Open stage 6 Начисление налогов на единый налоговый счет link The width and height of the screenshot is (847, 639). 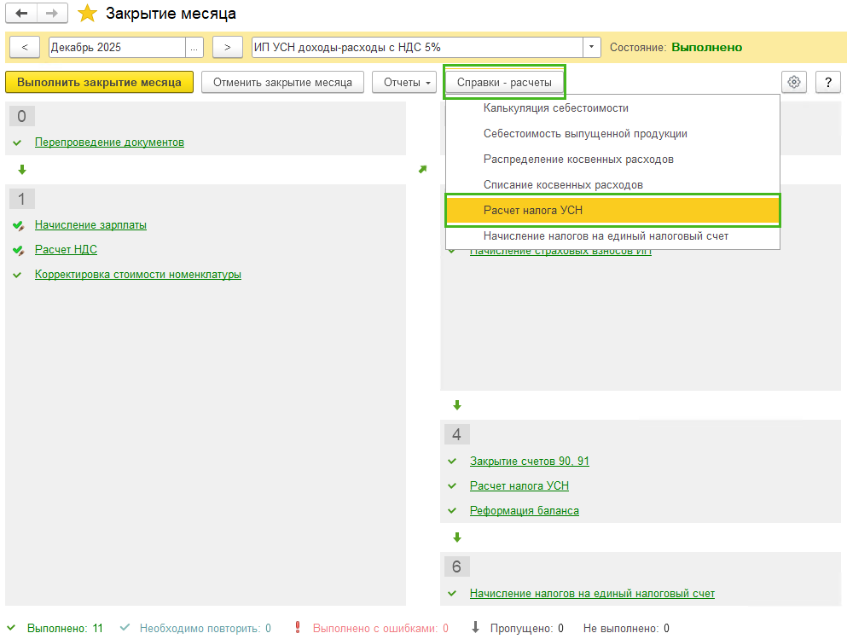592,593
